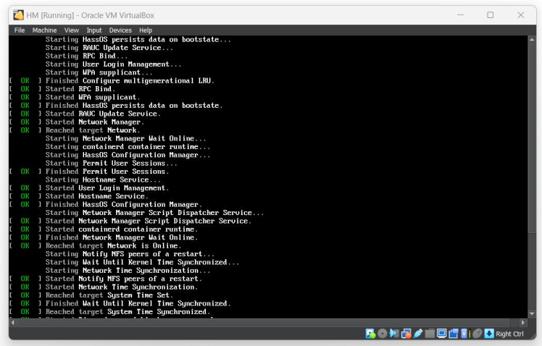Screen dimensions: 542x346
Task: Click 'Starting User Login Management...' line
Action: click(x=113, y=64)
